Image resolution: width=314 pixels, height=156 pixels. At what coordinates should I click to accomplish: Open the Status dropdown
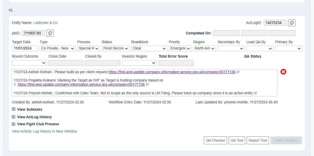[x=116, y=48]
